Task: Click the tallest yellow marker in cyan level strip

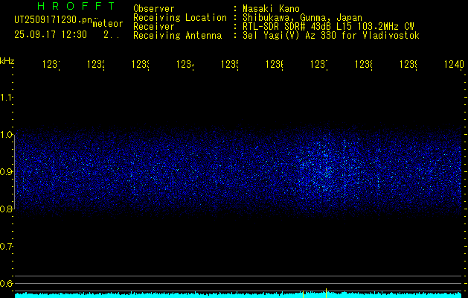Action: tap(326, 294)
